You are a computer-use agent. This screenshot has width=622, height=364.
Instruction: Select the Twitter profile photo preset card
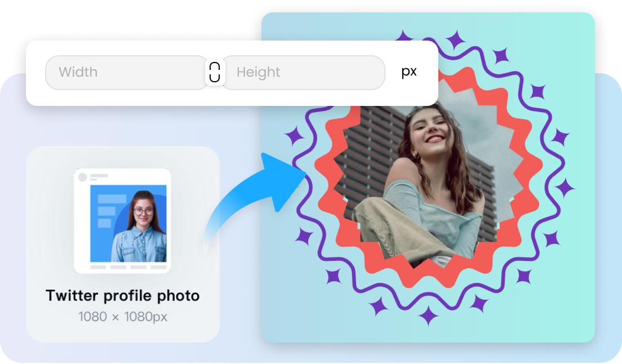[122, 244]
